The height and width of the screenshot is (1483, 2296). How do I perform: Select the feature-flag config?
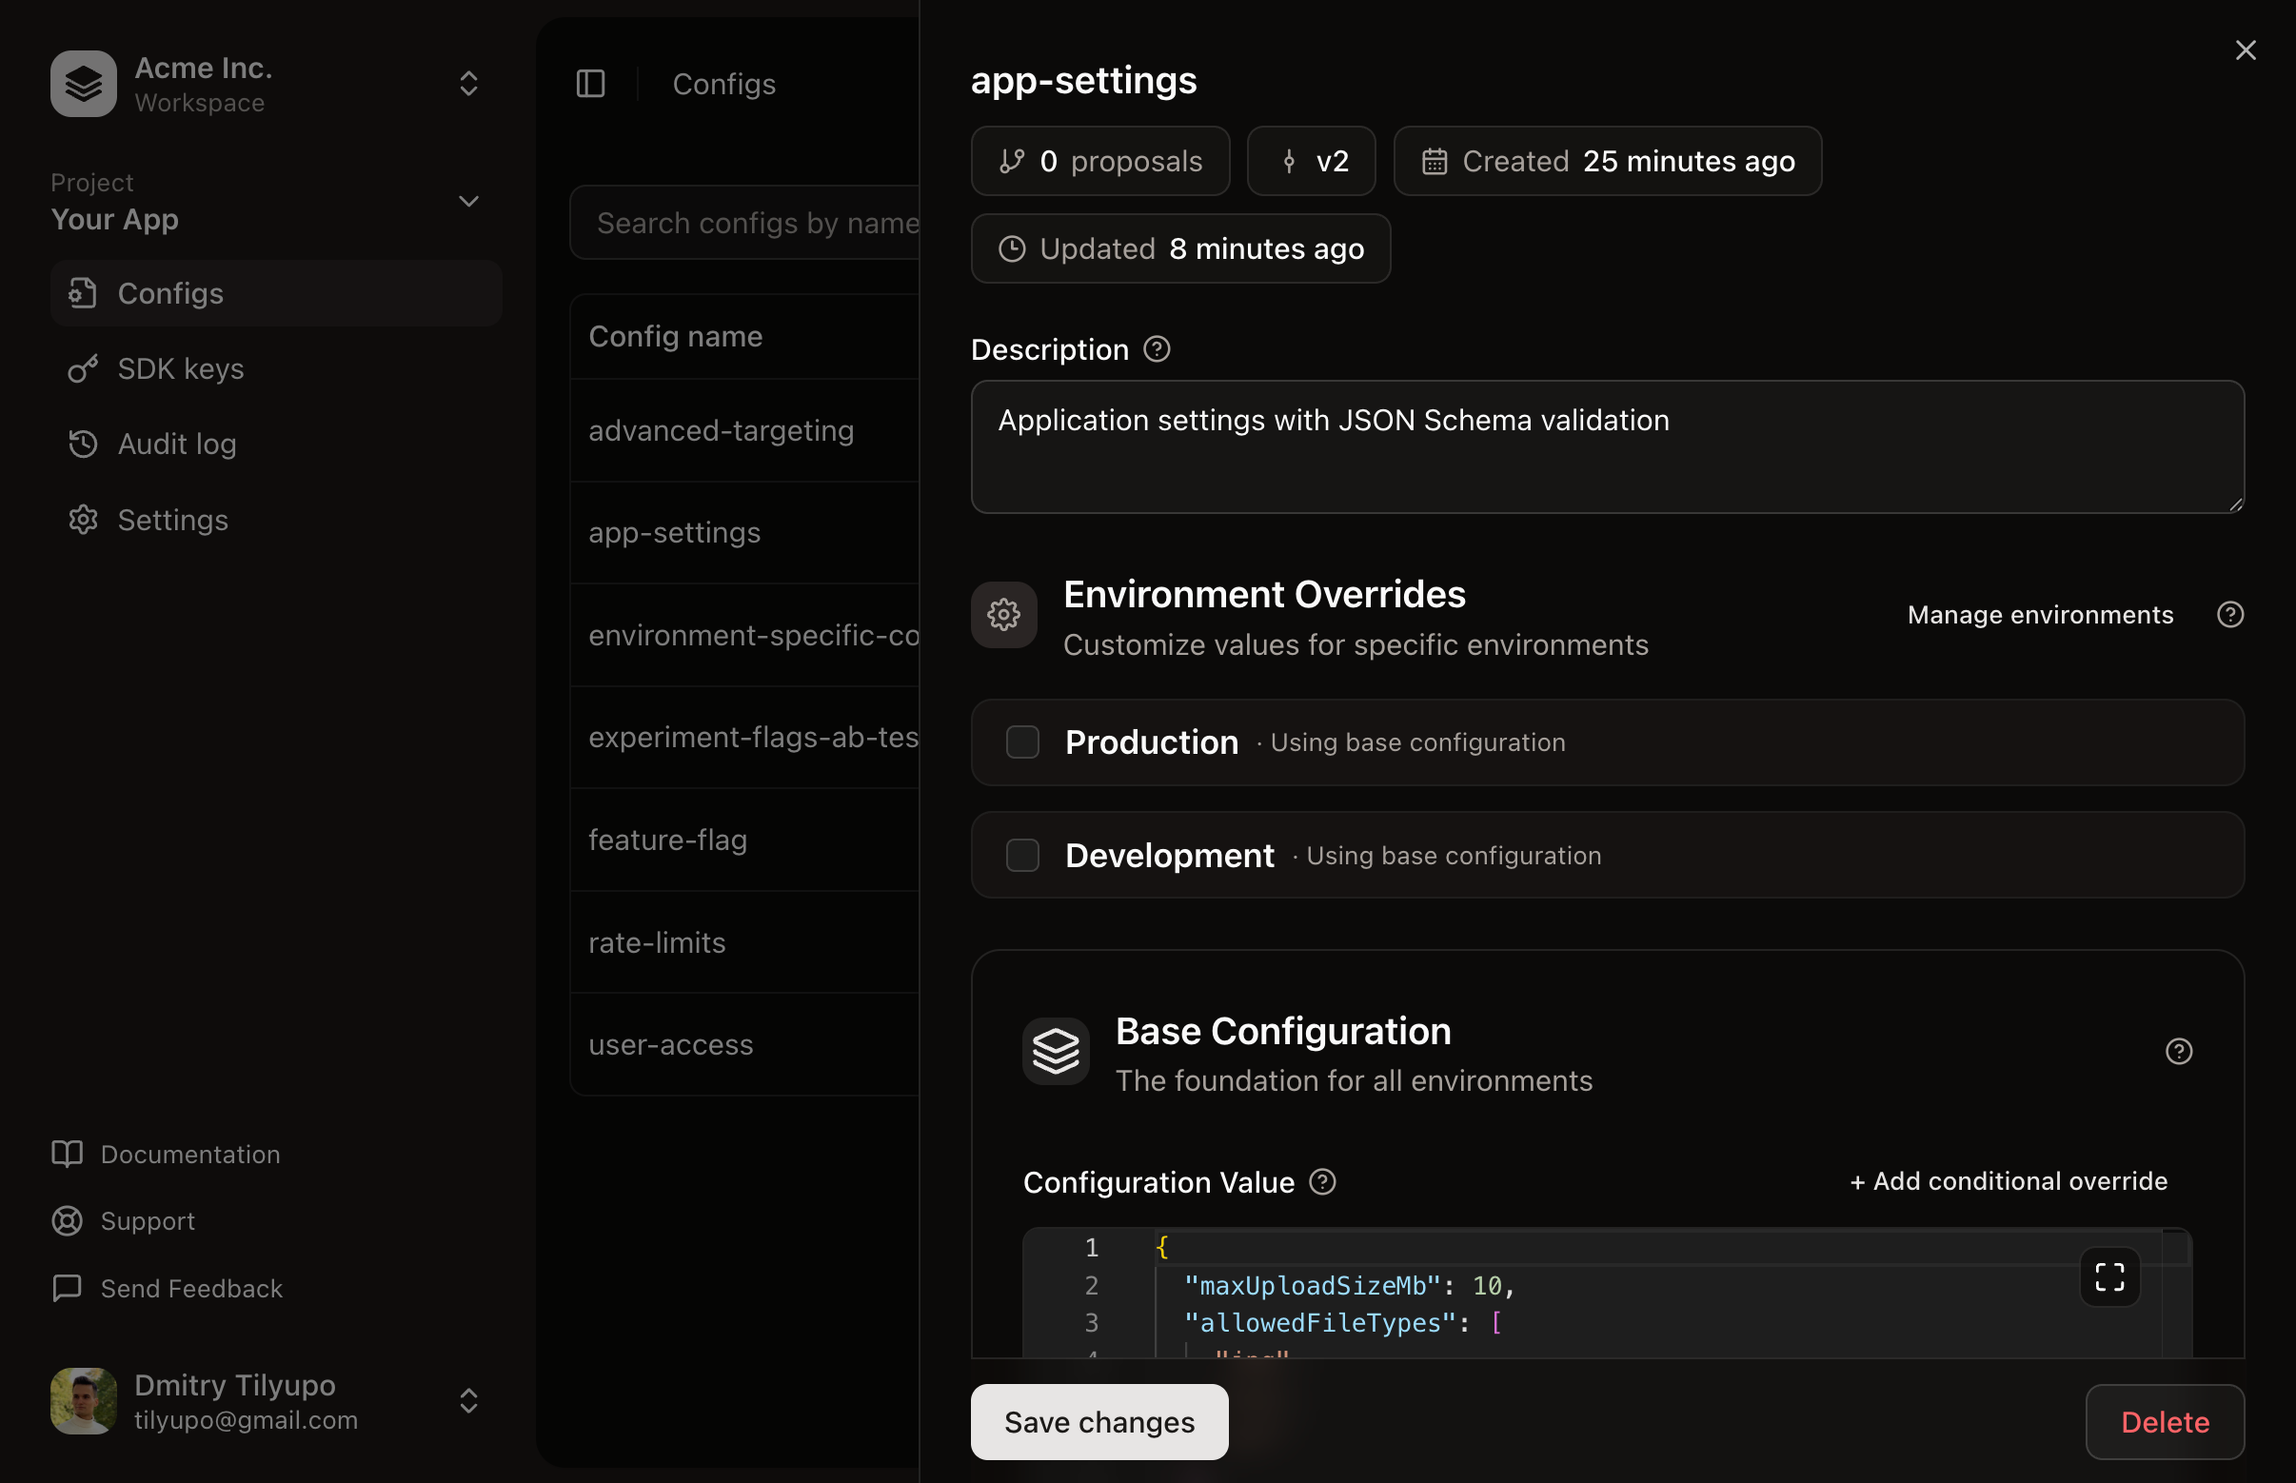coord(667,839)
